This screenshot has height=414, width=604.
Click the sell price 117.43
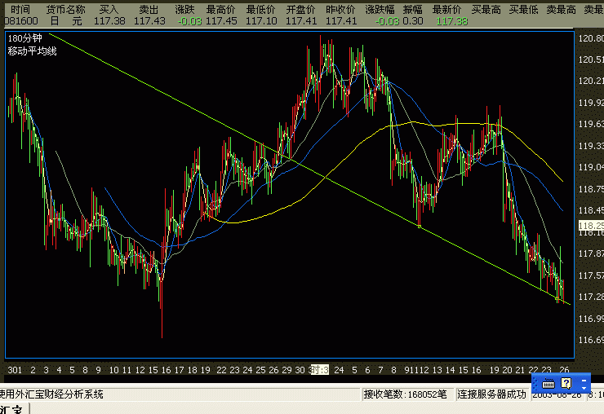click(x=150, y=21)
